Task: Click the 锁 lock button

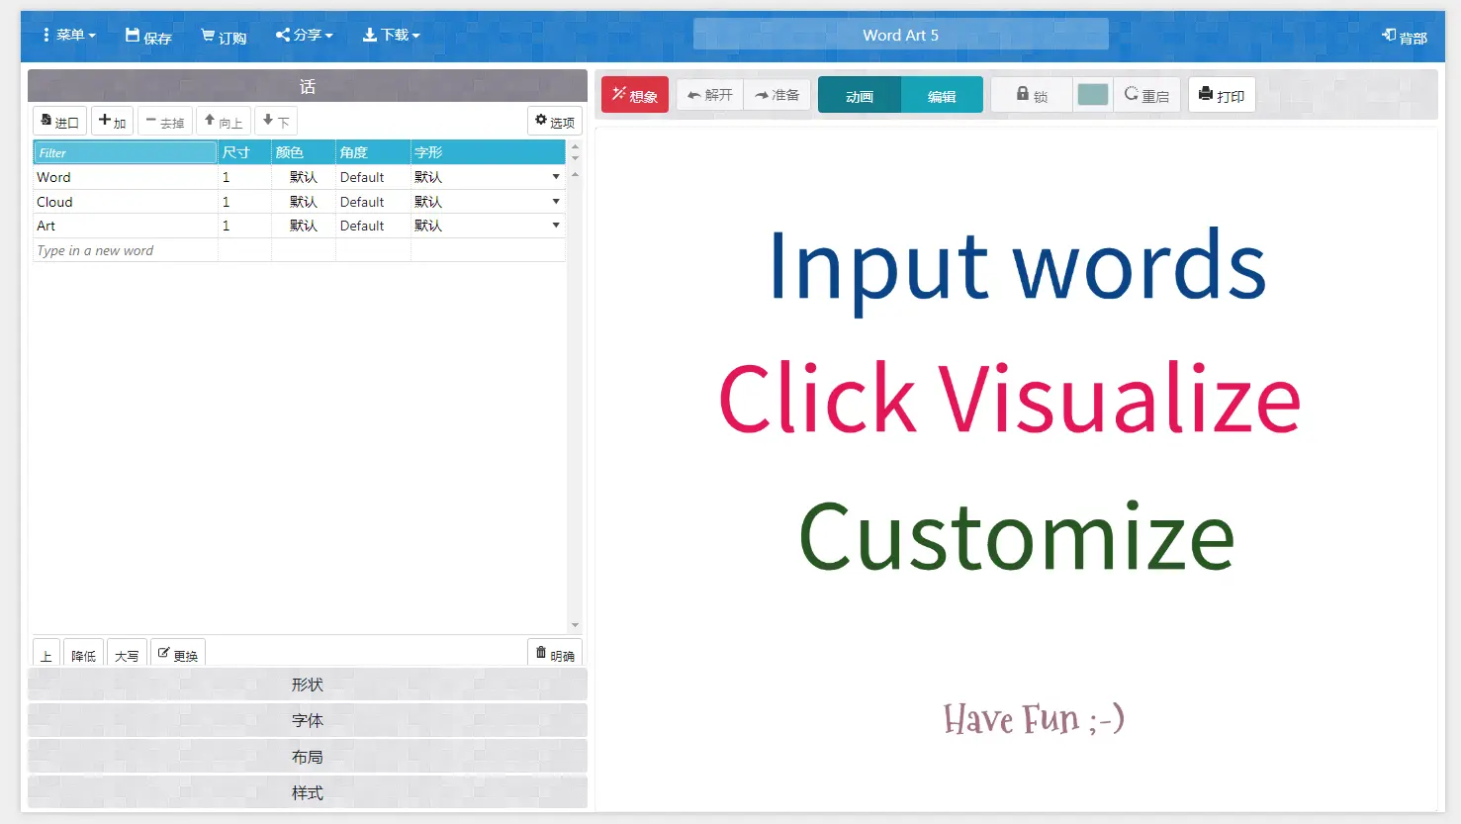Action: pyautogui.click(x=1032, y=95)
